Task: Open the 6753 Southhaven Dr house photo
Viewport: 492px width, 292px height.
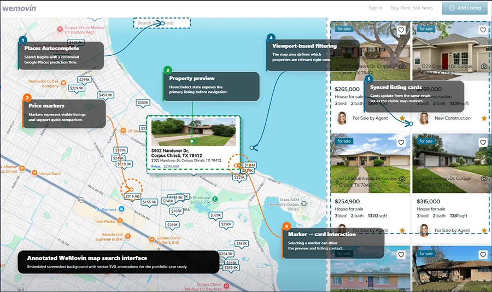Action: (x=370, y=163)
